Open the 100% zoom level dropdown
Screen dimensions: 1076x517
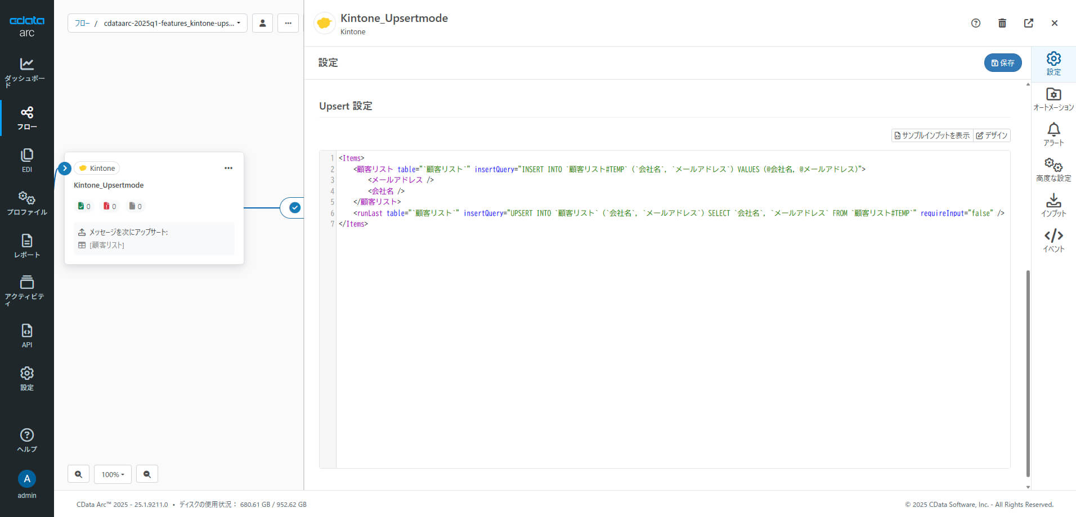[113, 474]
